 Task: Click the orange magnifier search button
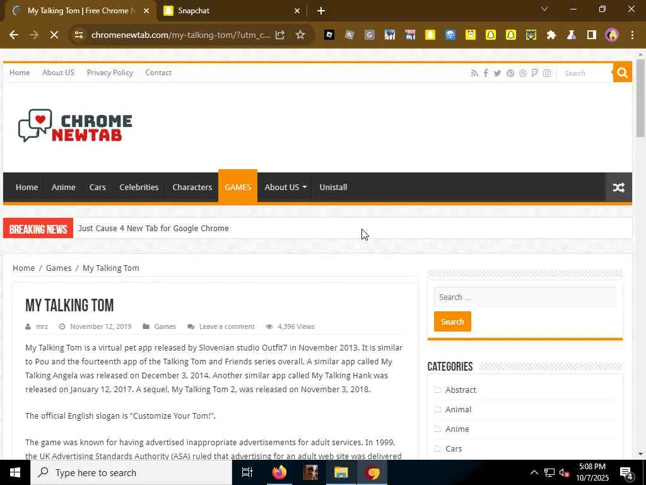pyautogui.click(x=623, y=73)
